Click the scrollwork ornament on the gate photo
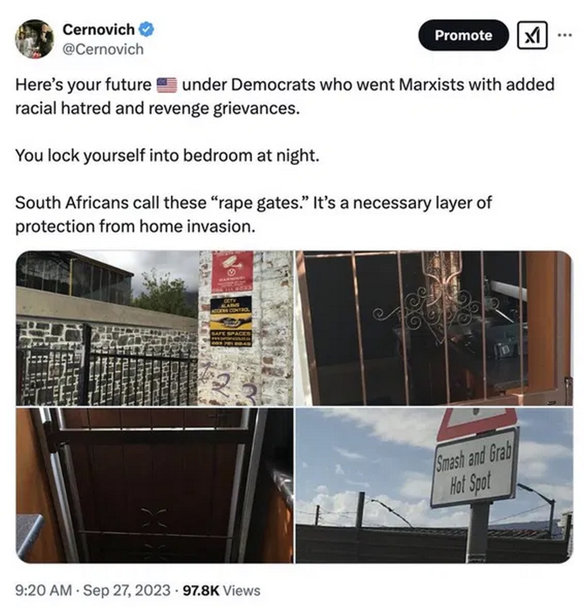Image resolution: width=586 pixels, height=608 pixels. 435,308
